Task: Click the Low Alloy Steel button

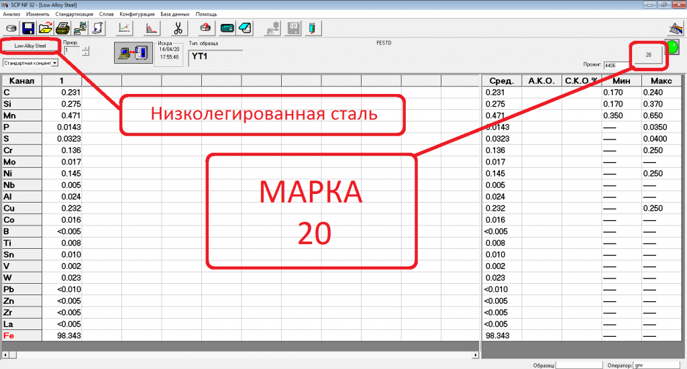Action: point(30,46)
